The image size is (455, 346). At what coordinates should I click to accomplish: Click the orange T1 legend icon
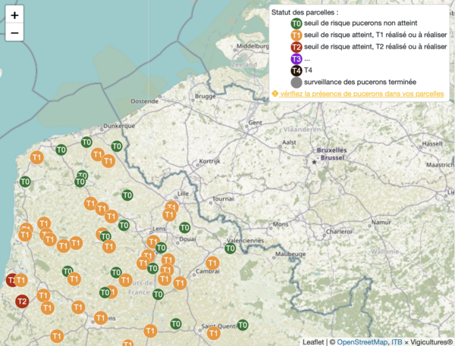coord(296,36)
